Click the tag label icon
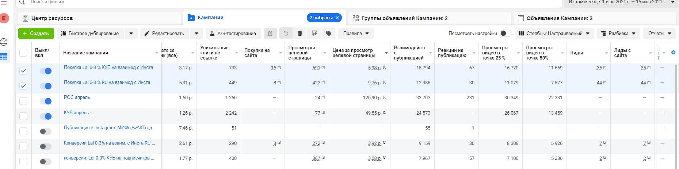Screen dimensions: 679x169 point(329,34)
